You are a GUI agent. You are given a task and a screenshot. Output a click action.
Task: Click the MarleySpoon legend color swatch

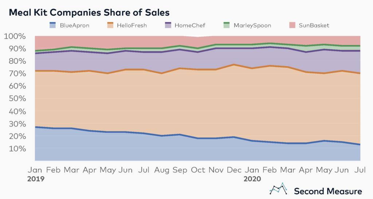(x=227, y=25)
